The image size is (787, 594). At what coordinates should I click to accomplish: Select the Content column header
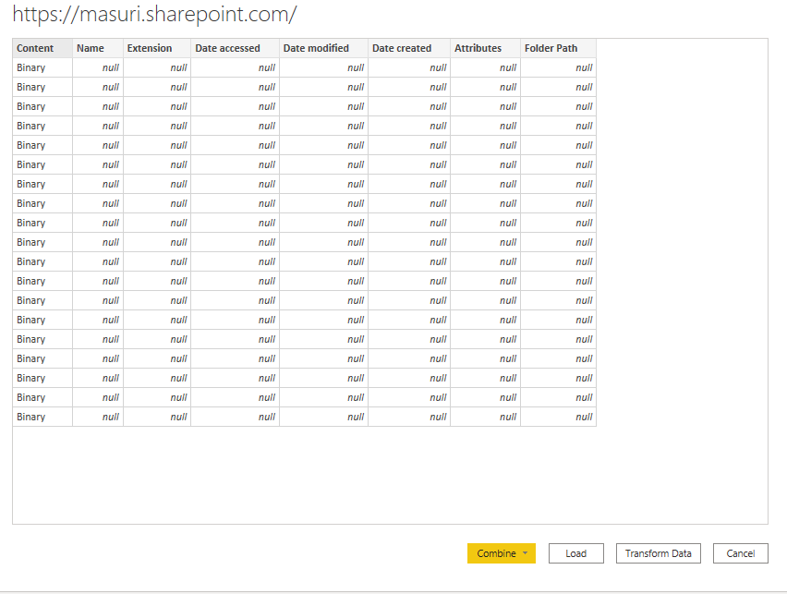point(42,48)
